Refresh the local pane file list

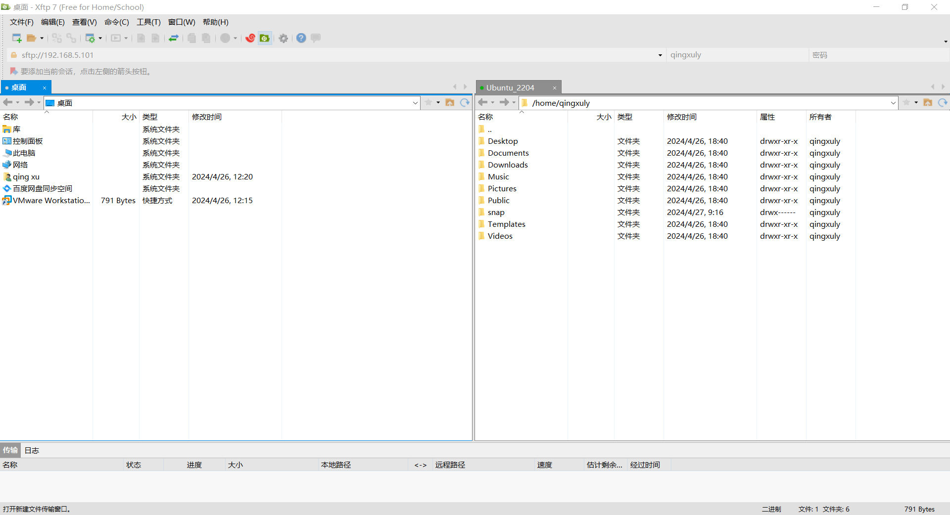tap(465, 102)
